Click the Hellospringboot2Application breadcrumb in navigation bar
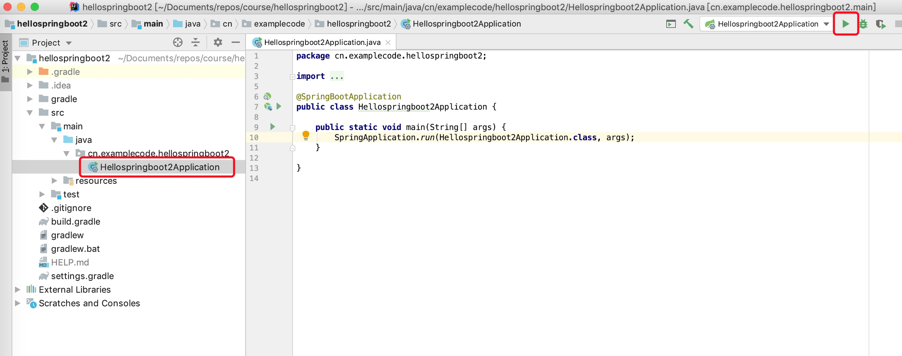The width and height of the screenshot is (902, 356). pos(461,24)
